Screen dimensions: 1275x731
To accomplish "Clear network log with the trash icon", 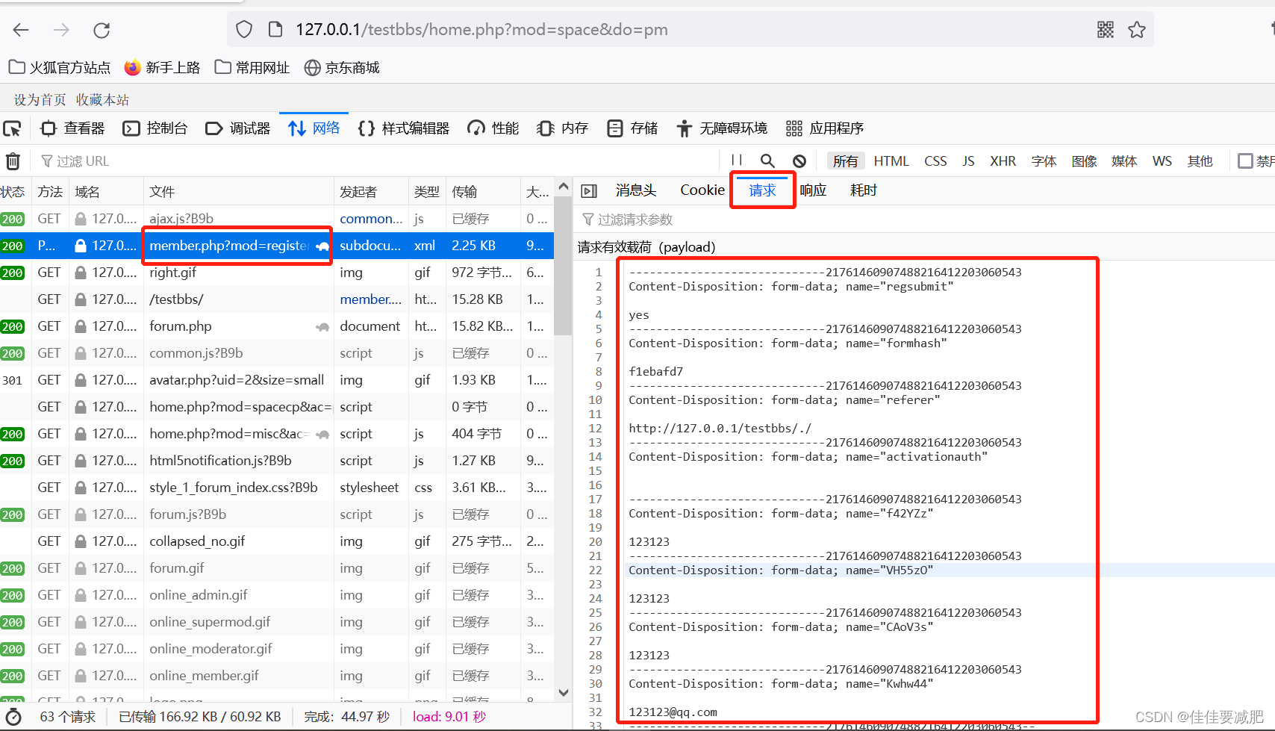I will point(13,161).
